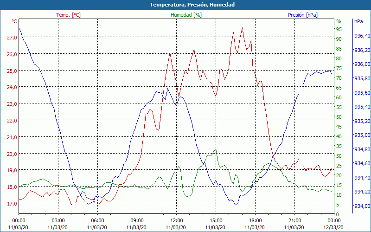Click the '75' humidity axis value
This screenshot has width=371, height=232.
point(339,68)
